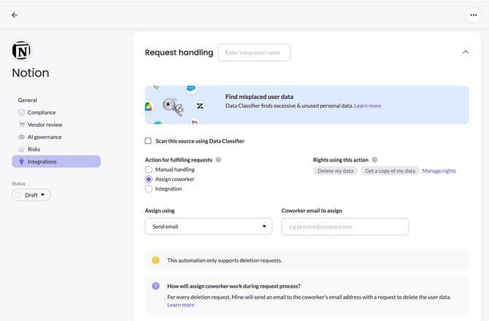The image size is (489, 321).
Task: Open the Manage rights link
Action: tap(439, 171)
